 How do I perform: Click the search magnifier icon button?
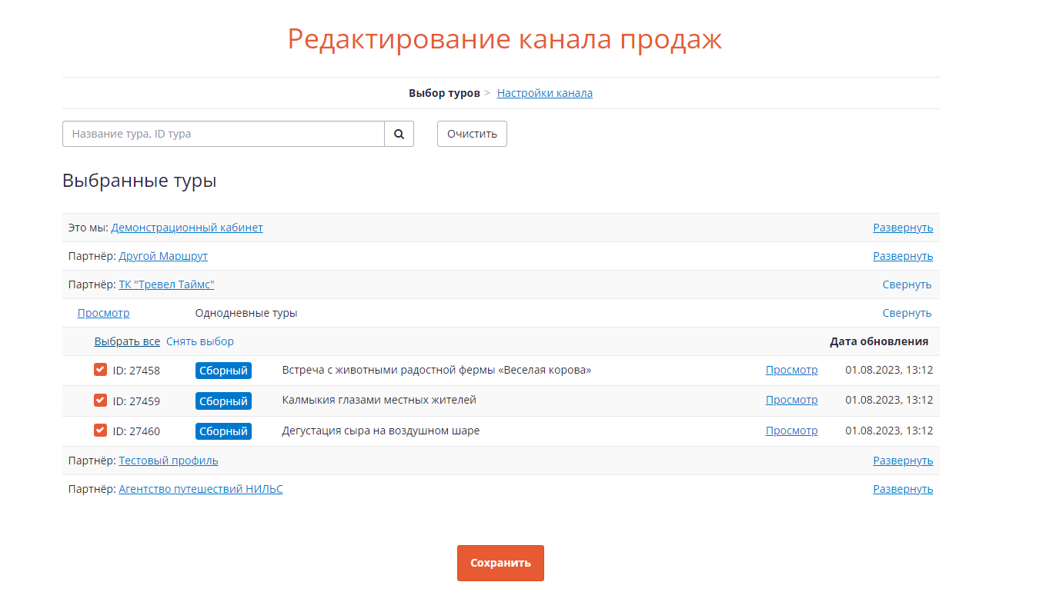tap(399, 134)
